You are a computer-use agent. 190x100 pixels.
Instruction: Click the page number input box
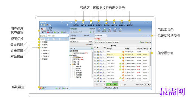[x=121, y=85]
